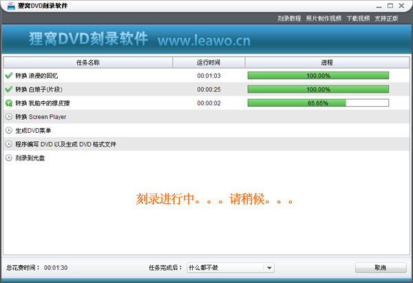Maximize the 狸窝DVD刻录软件 window
This screenshot has height=283, width=413.
click(x=390, y=6)
